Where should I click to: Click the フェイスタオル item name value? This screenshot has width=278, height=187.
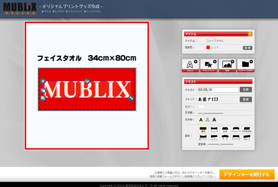click(x=215, y=41)
